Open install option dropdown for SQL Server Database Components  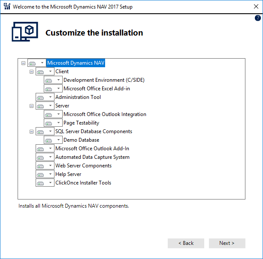tap(45, 131)
